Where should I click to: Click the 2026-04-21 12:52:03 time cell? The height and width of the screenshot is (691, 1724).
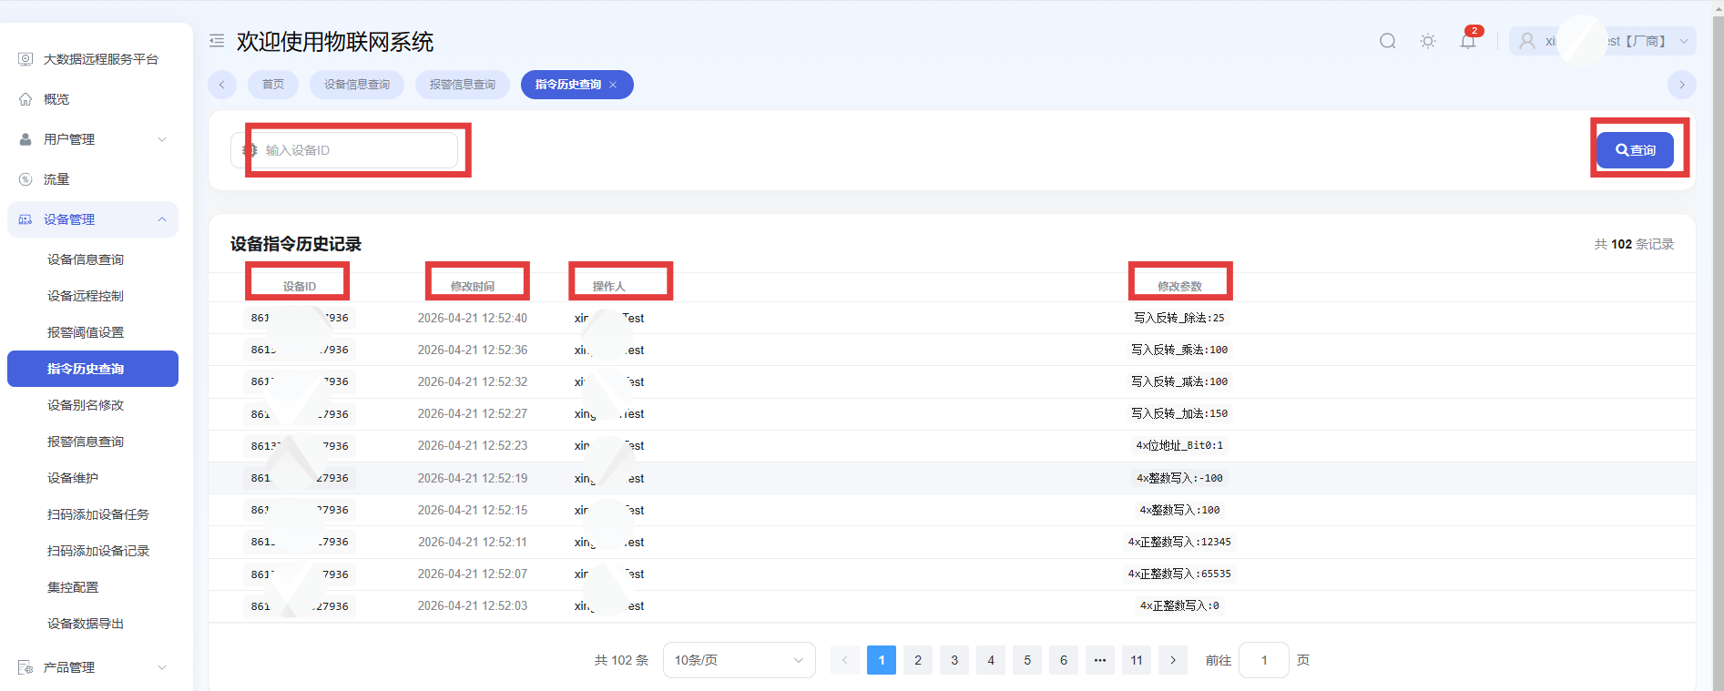(473, 605)
